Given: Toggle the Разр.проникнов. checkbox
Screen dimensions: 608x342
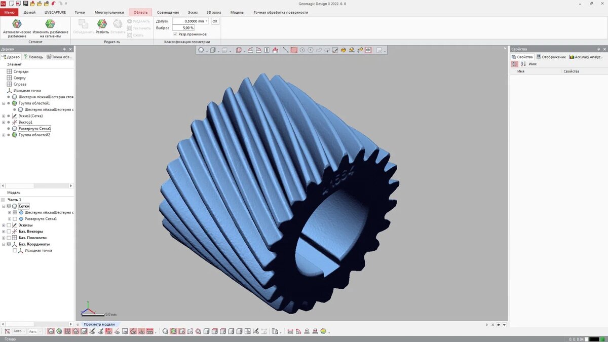Looking at the screenshot, I should point(175,34).
